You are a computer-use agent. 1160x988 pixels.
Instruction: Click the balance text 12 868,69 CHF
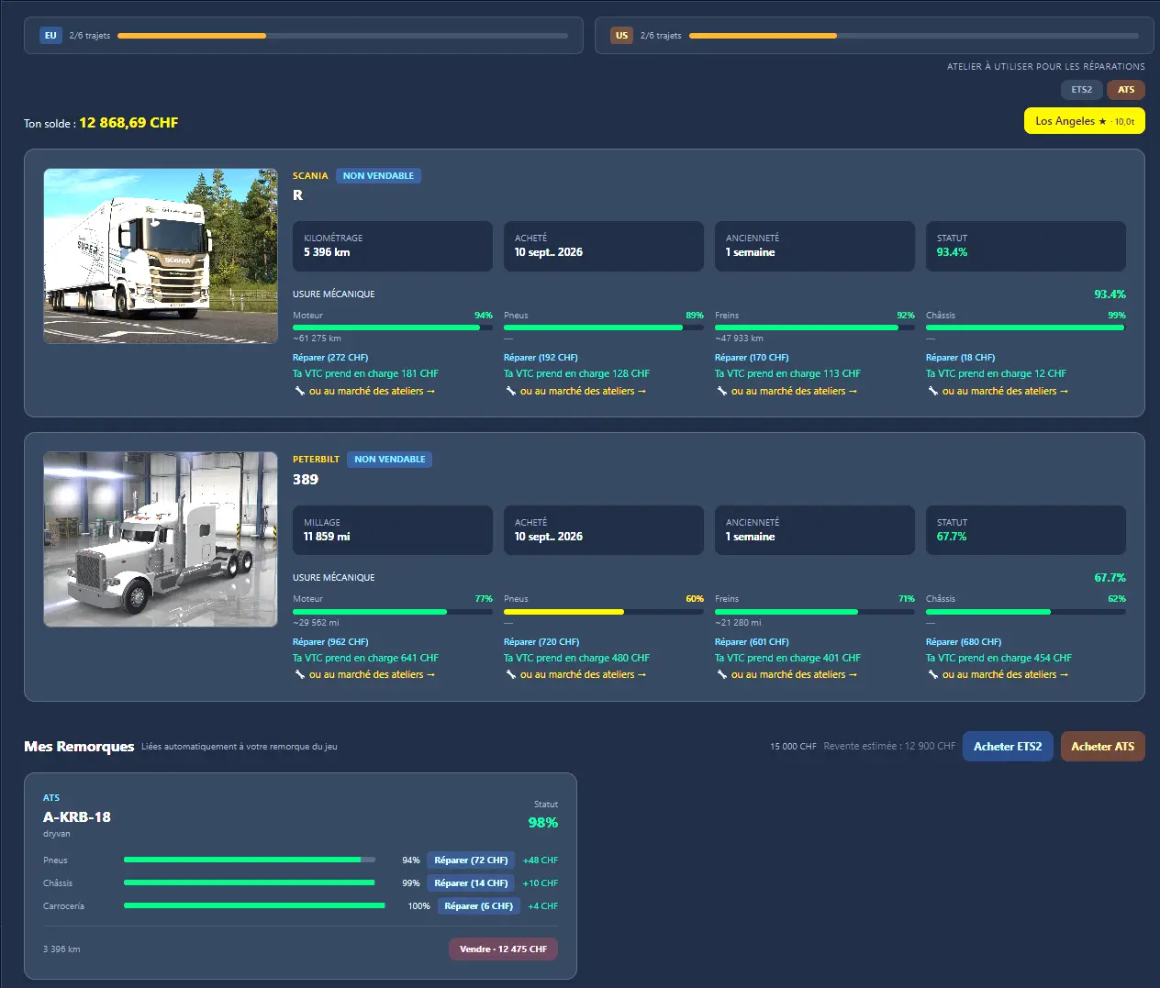128,123
